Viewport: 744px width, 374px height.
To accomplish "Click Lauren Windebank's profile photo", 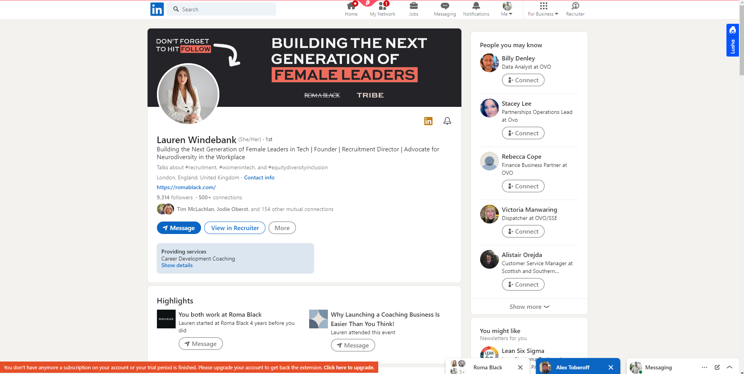I will (x=188, y=94).
